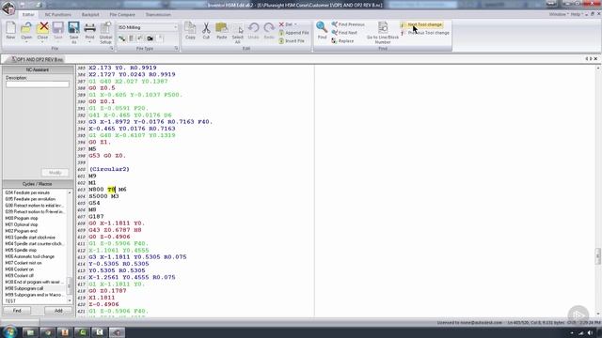The height and width of the screenshot is (338, 602).
Task: Click Insert File
Action: 292,40
